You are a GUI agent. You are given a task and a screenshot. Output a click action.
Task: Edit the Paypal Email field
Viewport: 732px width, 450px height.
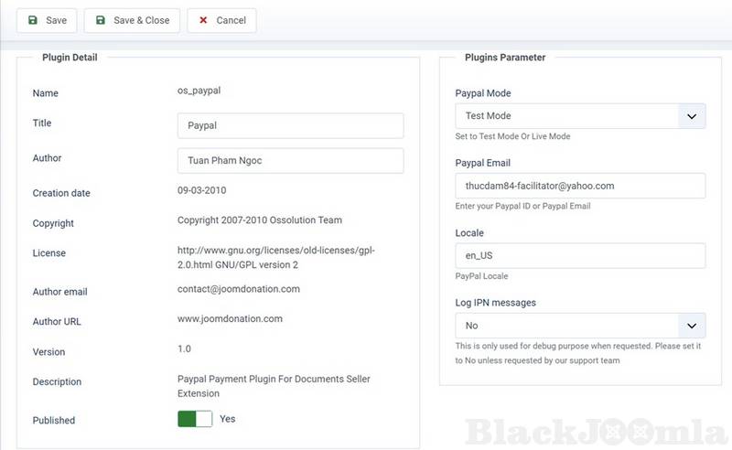click(580, 186)
